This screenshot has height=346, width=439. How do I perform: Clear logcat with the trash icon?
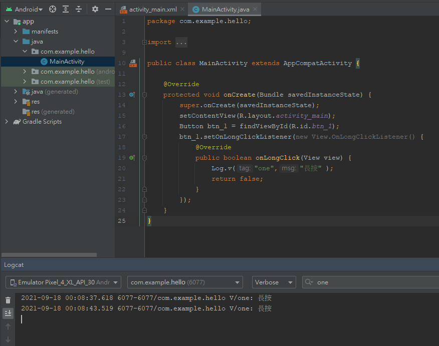(x=8, y=300)
